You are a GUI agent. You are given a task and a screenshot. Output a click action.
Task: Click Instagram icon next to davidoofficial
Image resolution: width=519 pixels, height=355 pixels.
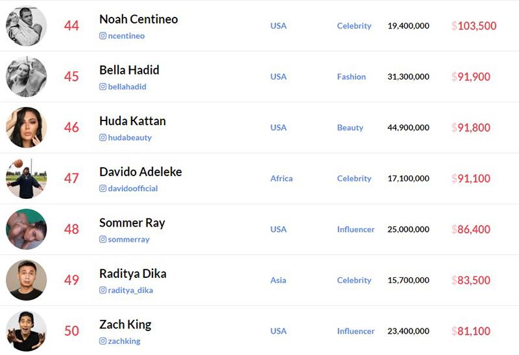point(103,189)
